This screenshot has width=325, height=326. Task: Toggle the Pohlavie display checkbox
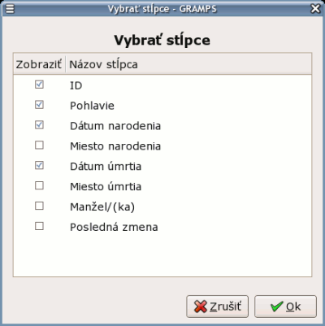point(39,105)
